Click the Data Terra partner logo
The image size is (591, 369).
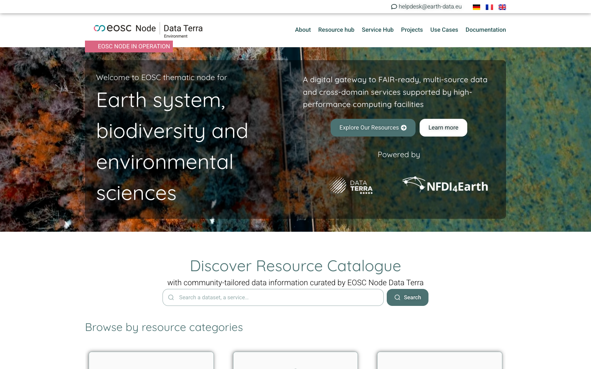(351, 185)
